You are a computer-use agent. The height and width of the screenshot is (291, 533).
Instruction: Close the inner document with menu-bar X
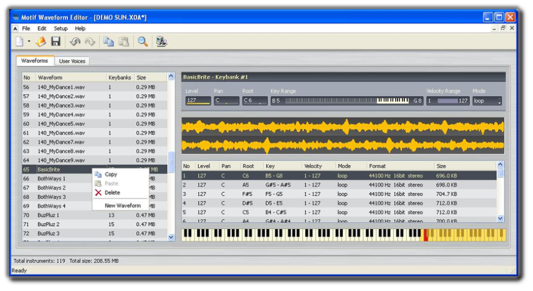(x=512, y=28)
